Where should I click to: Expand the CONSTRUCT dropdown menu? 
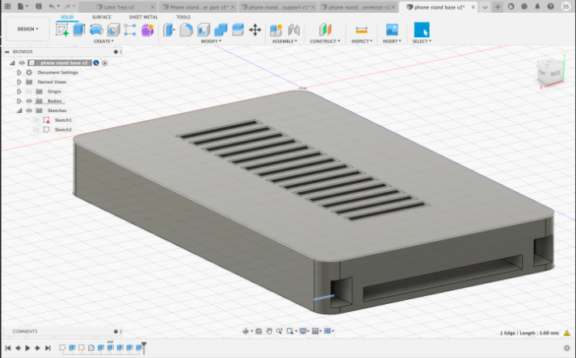[325, 41]
